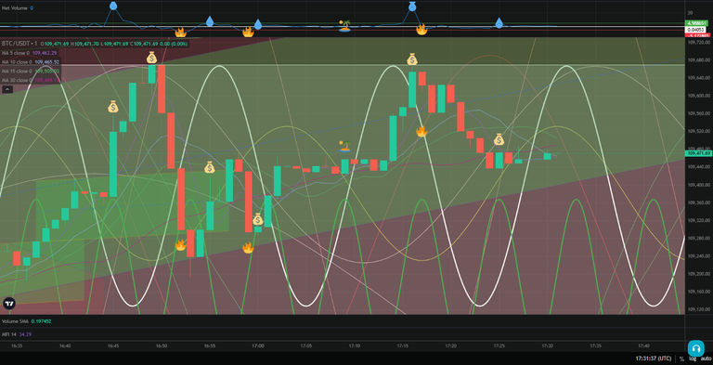Open the 17:31:37 (UTC) timezone menu
Viewport: 713px width, 365px height.
(x=654, y=358)
